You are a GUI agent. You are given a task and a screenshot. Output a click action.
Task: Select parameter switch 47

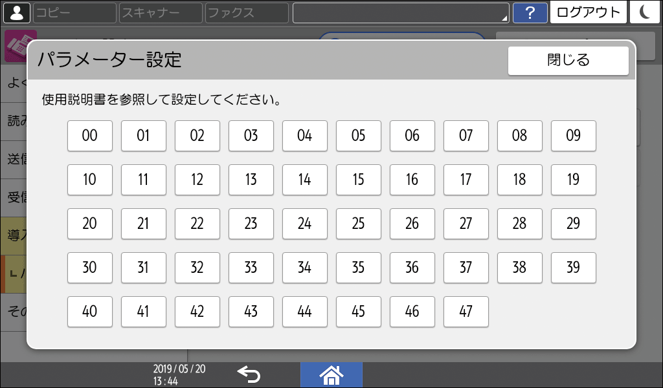click(466, 312)
